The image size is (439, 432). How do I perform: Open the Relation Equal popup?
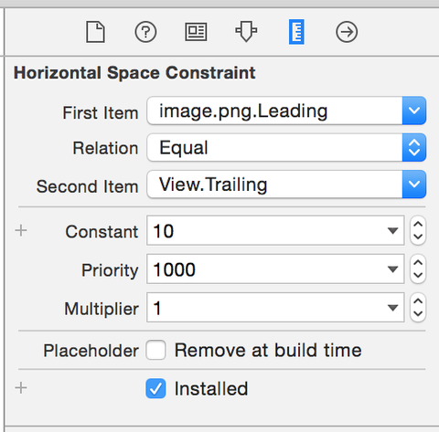pos(286,147)
